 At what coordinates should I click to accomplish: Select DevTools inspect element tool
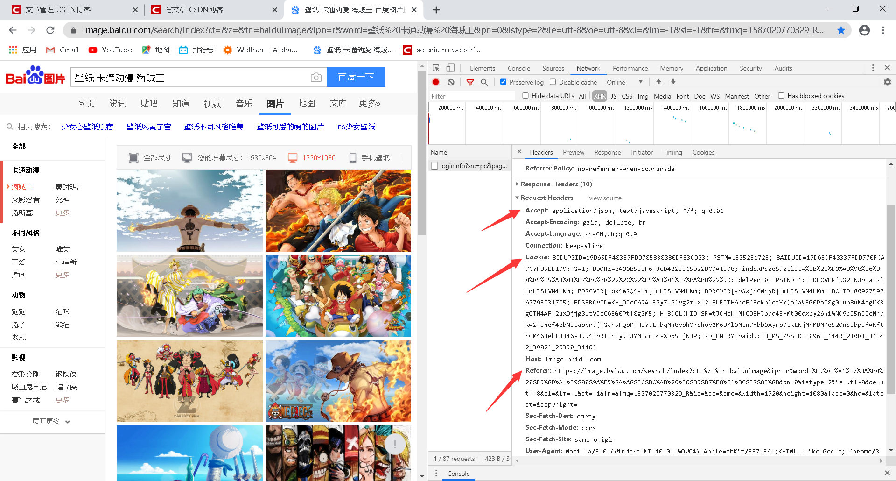436,68
